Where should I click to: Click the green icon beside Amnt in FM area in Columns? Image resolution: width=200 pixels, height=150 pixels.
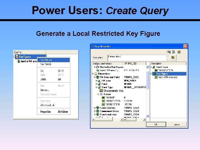[x=19, y=61]
